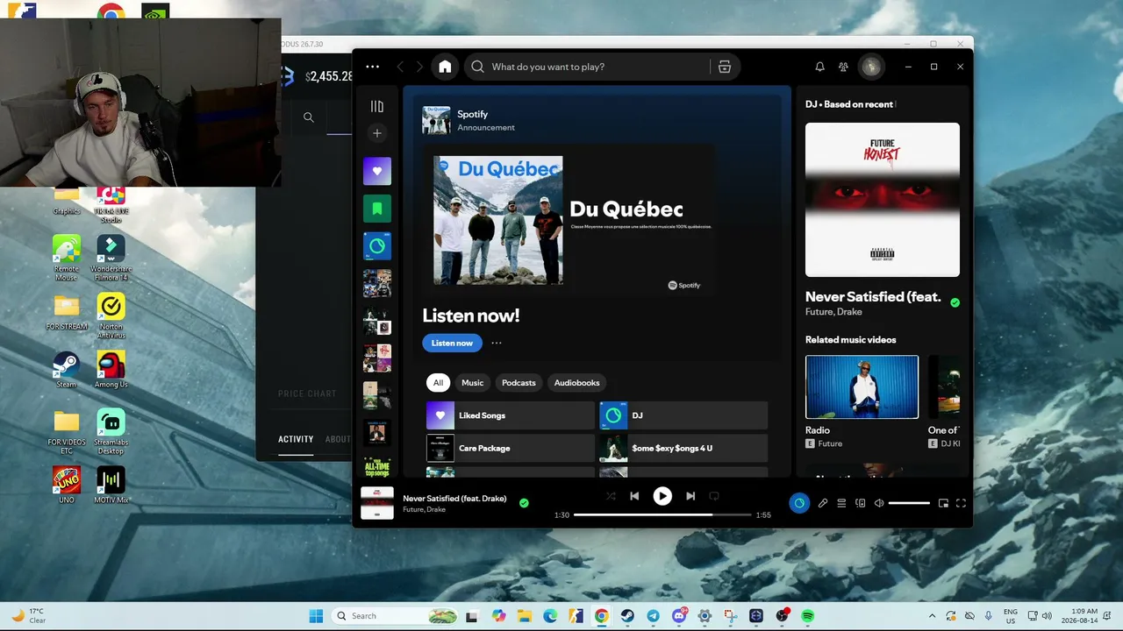
Task: Open the Windows Start menu
Action: pos(316,616)
